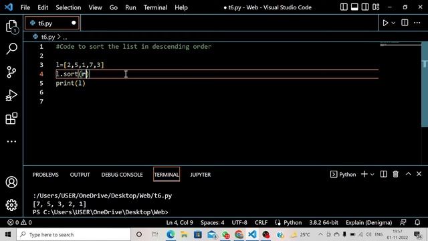Open editor More Actions ellipsis
Screen dimensions: 428x241
(x=417, y=23)
